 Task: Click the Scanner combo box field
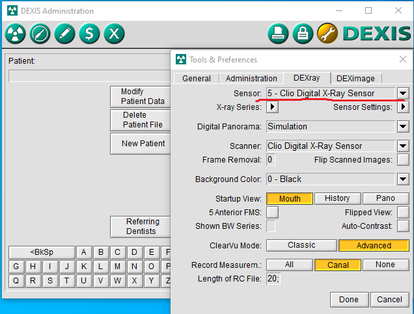331,146
